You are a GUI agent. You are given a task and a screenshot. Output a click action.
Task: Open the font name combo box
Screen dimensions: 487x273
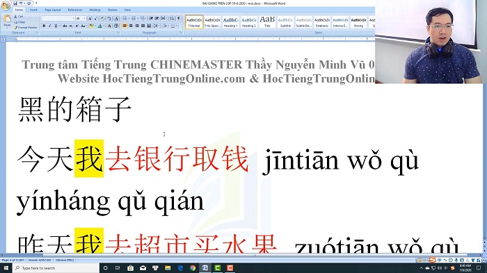click(x=58, y=18)
